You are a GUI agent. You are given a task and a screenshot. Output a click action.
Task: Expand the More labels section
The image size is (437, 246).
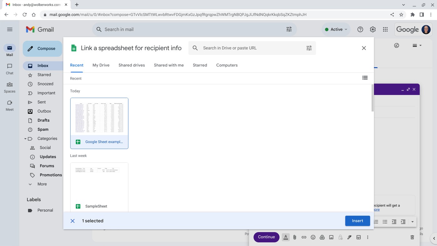click(x=30, y=184)
